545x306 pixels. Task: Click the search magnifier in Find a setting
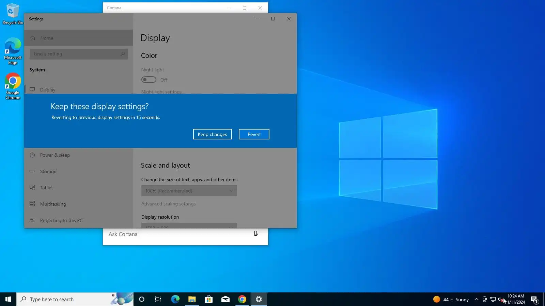coord(123,54)
